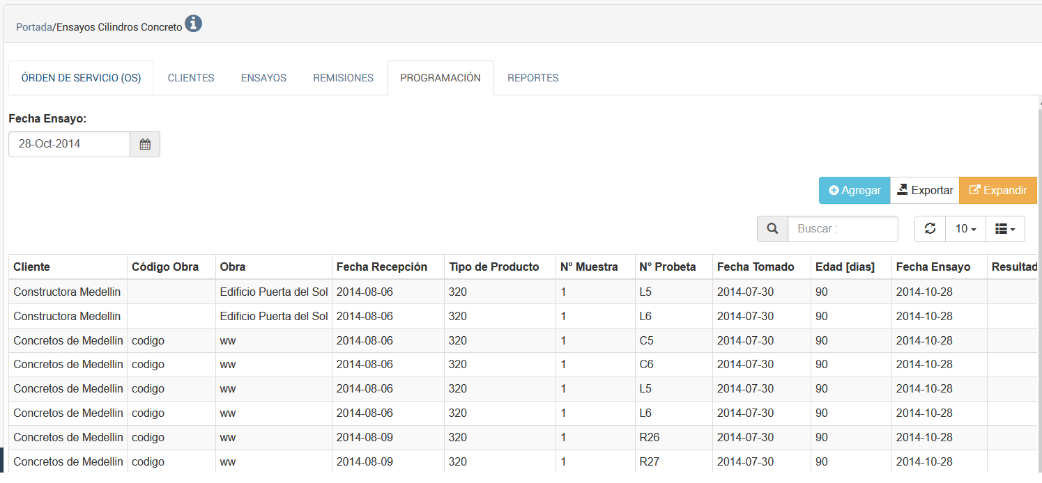Click the Portada breadcrumb link
The image size is (1042, 483).
[x=33, y=27]
